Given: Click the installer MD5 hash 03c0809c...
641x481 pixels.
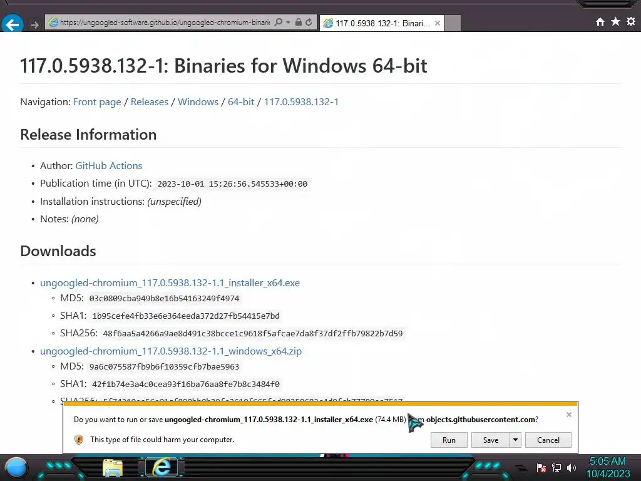Looking at the screenshot, I should (164, 299).
